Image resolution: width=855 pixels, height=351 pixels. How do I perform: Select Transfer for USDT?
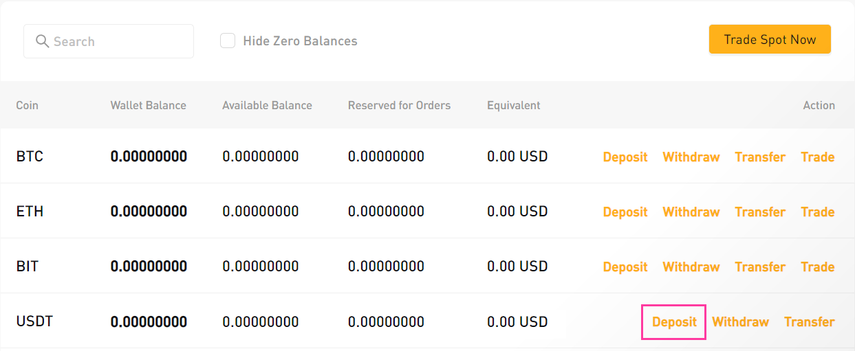point(809,322)
